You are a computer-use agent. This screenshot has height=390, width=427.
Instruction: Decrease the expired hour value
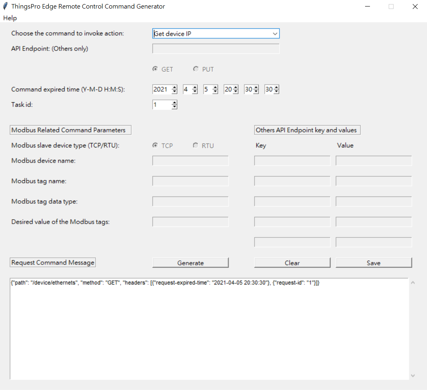coord(236,92)
